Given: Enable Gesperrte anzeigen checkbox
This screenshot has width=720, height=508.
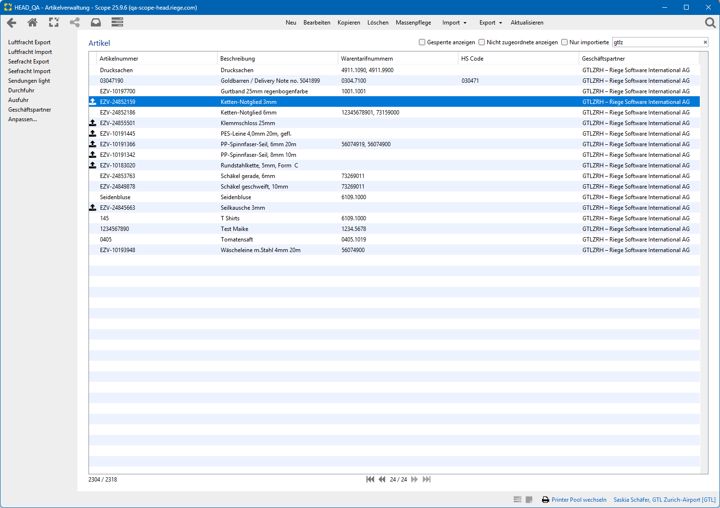Looking at the screenshot, I should [422, 42].
